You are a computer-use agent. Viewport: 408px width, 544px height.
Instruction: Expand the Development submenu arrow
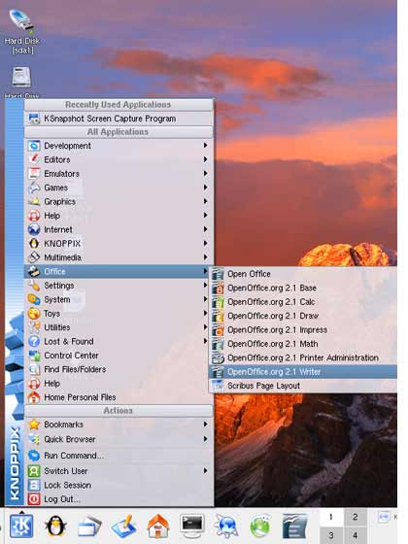(205, 146)
